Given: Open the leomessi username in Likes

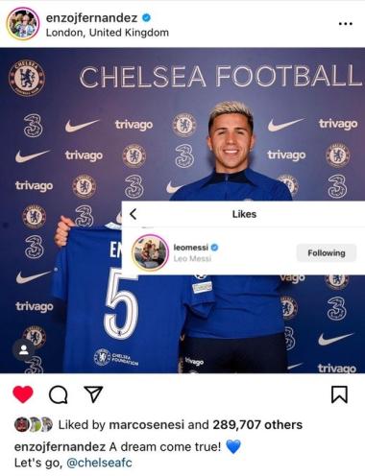Looking at the screenshot, I should point(191,248).
